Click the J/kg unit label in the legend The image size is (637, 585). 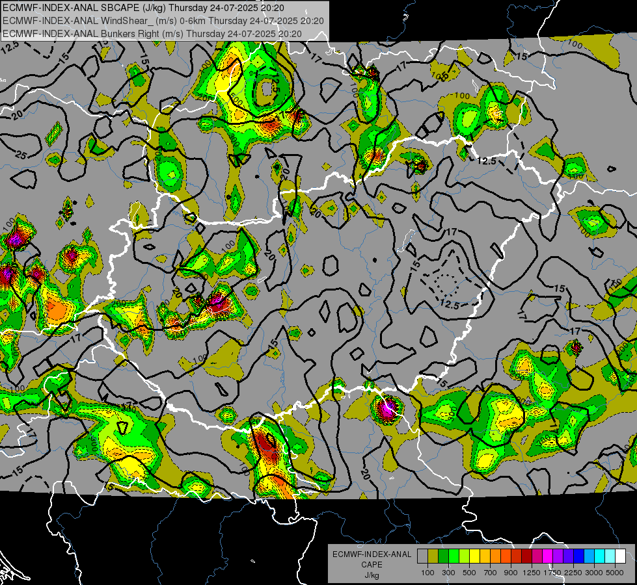coord(372,575)
